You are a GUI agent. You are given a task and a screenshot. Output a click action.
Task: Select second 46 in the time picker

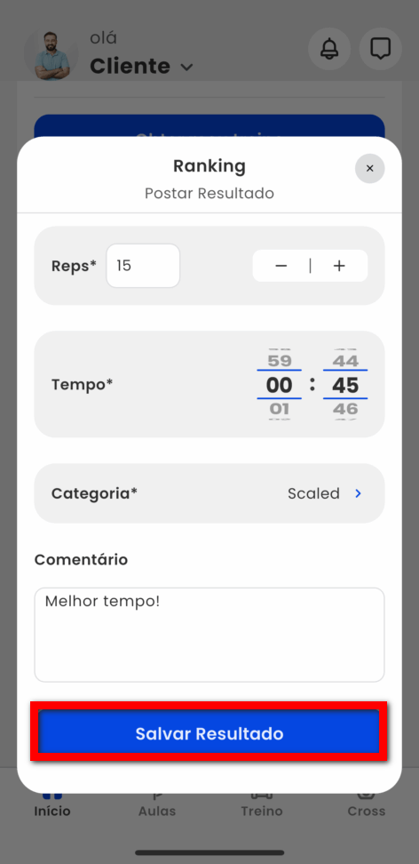(345, 409)
